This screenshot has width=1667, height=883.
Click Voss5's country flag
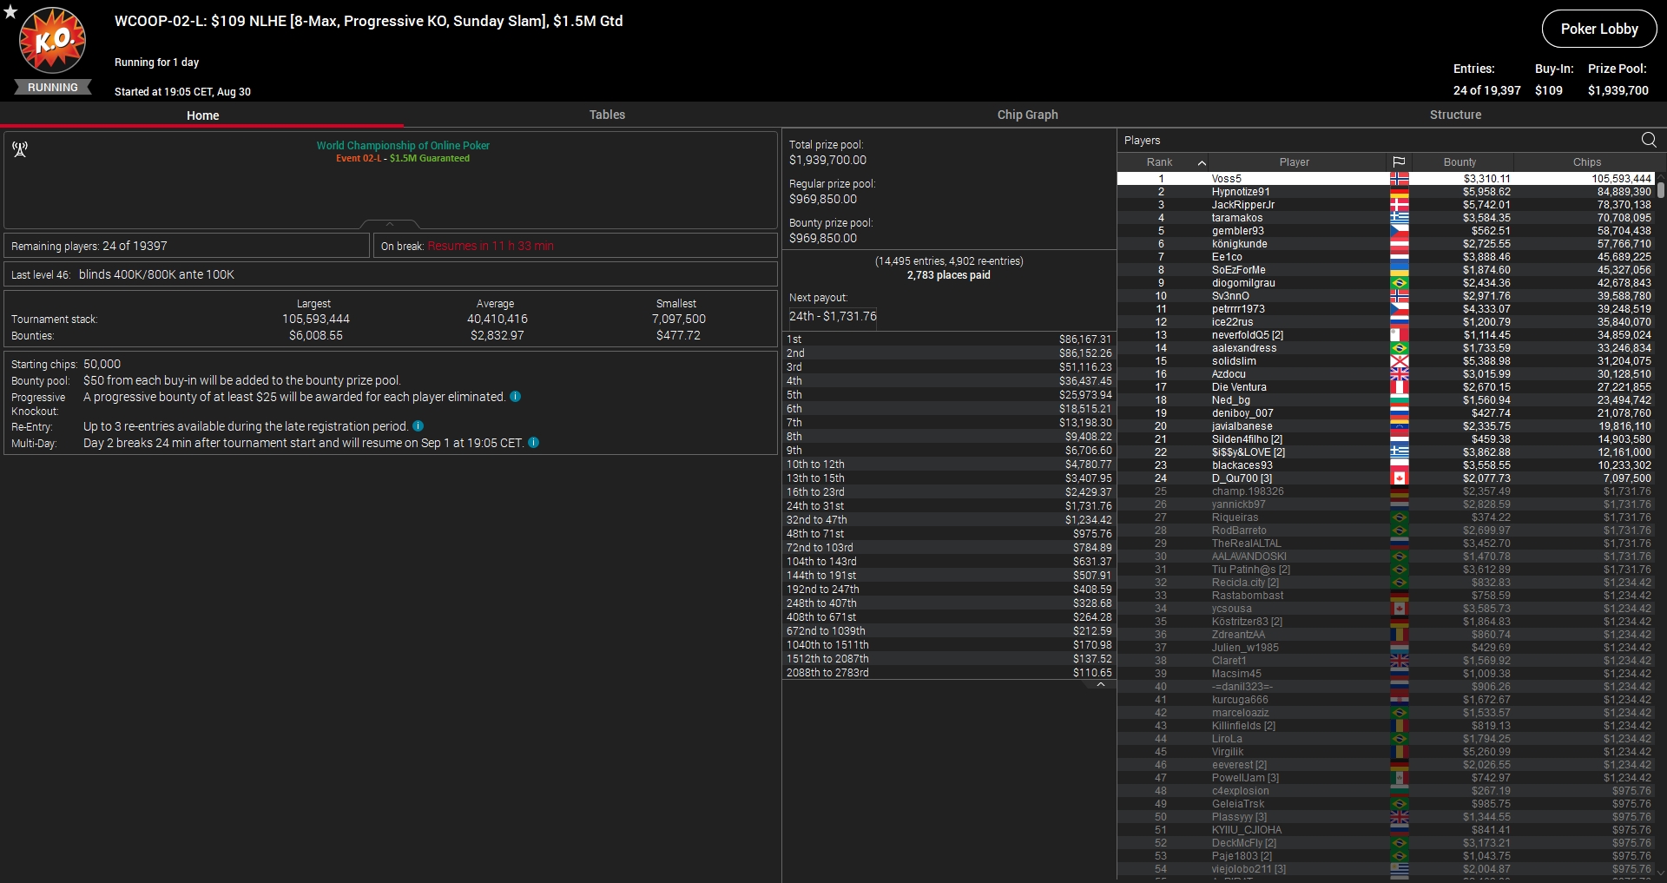(1399, 179)
